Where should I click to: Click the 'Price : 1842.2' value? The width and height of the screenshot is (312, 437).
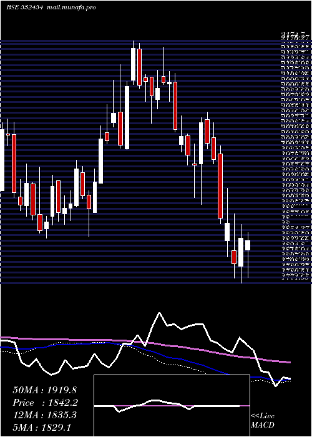pyautogui.click(x=46, y=403)
